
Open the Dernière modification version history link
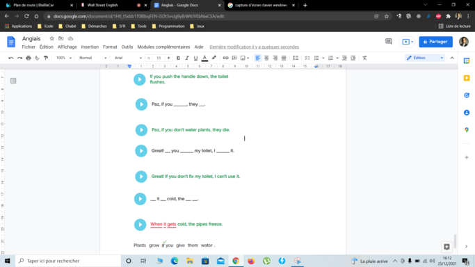click(x=254, y=47)
